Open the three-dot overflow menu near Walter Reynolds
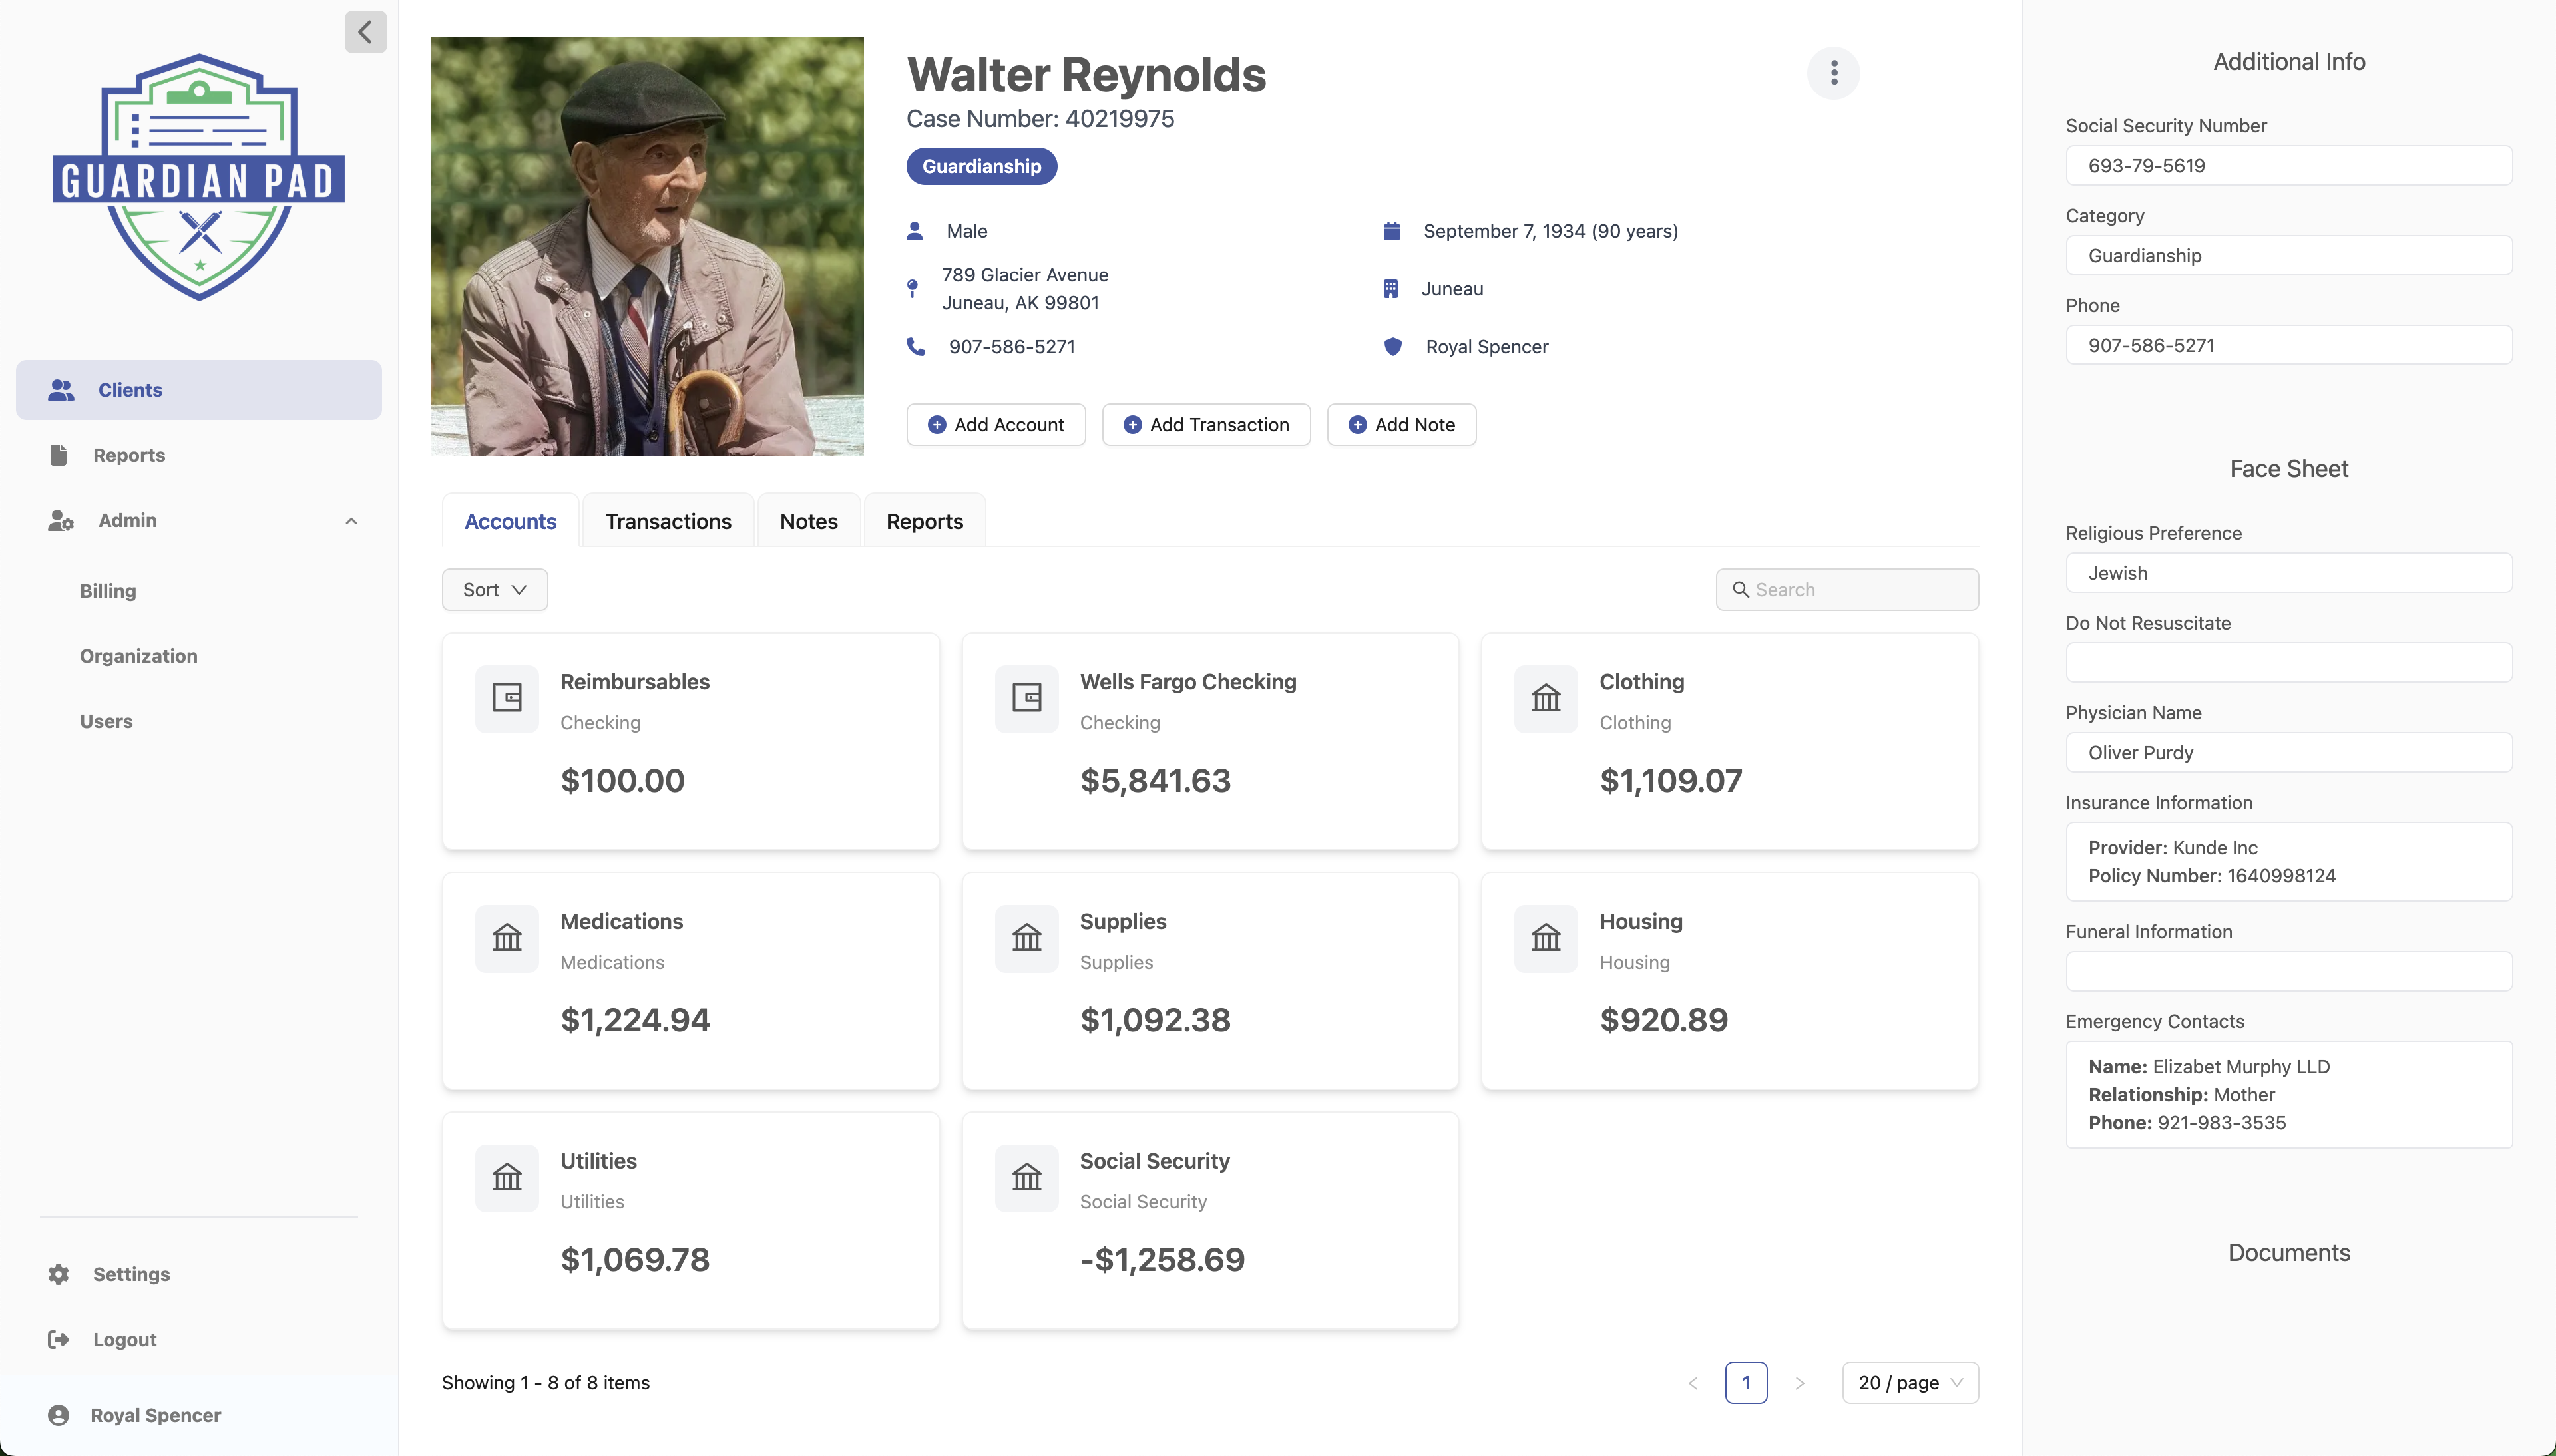This screenshot has width=2556, height=1456. [x=1834, y=73]
